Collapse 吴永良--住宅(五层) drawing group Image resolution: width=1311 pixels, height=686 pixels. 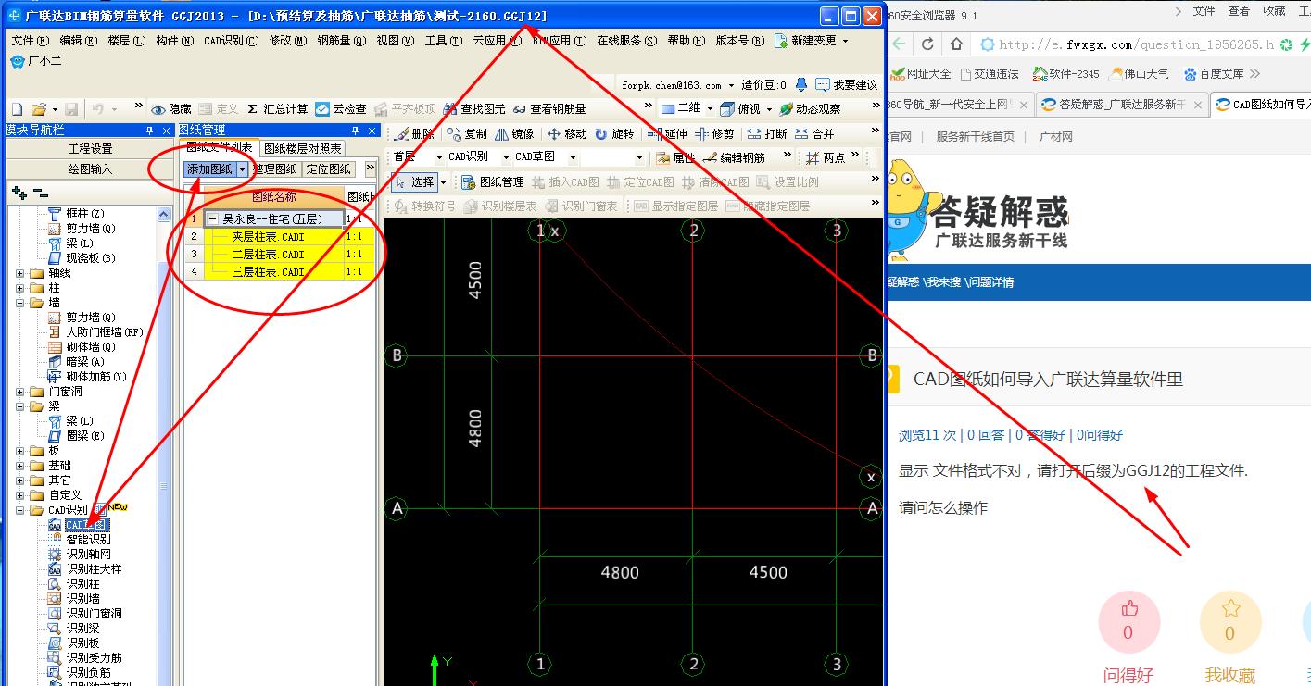point(213,219)
